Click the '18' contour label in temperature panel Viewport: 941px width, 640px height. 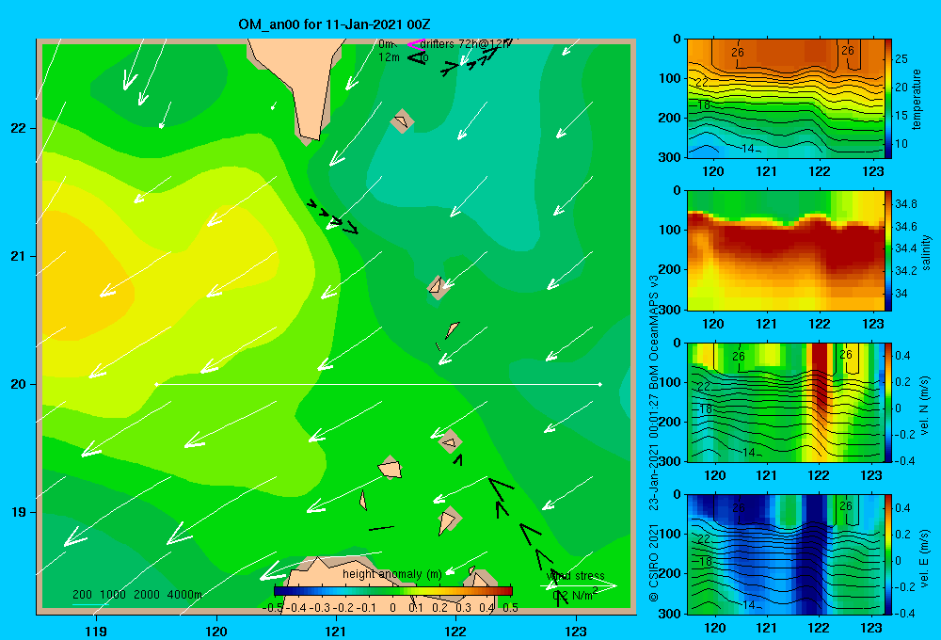704,105
